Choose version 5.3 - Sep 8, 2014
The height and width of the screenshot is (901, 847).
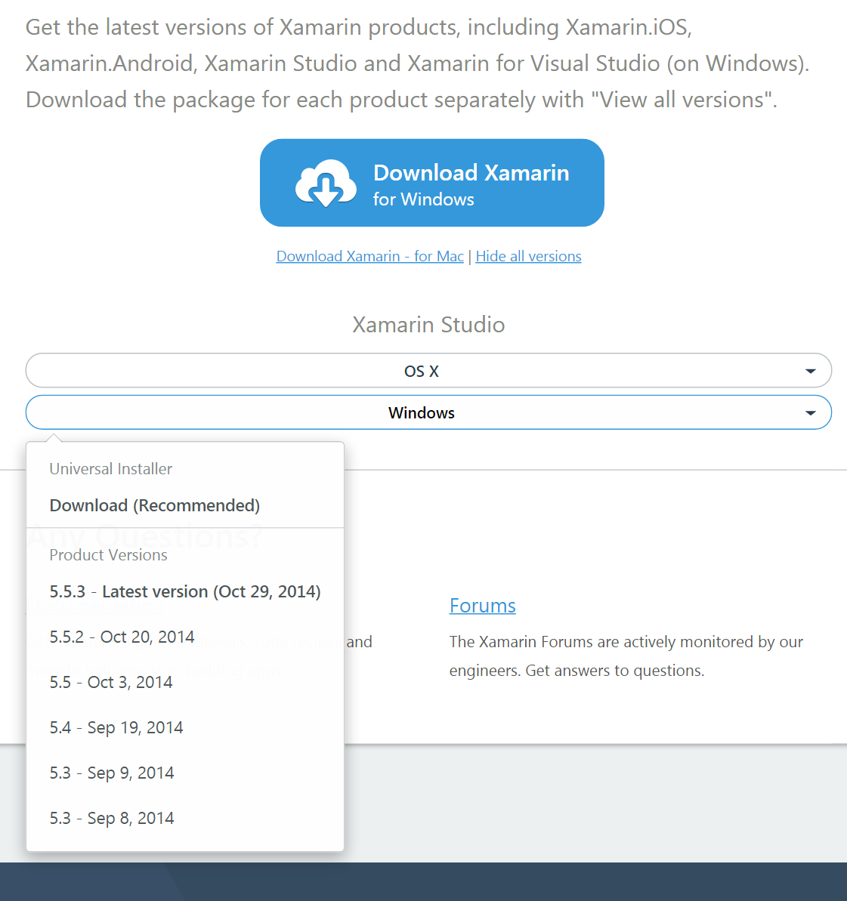tap(112, 818)
